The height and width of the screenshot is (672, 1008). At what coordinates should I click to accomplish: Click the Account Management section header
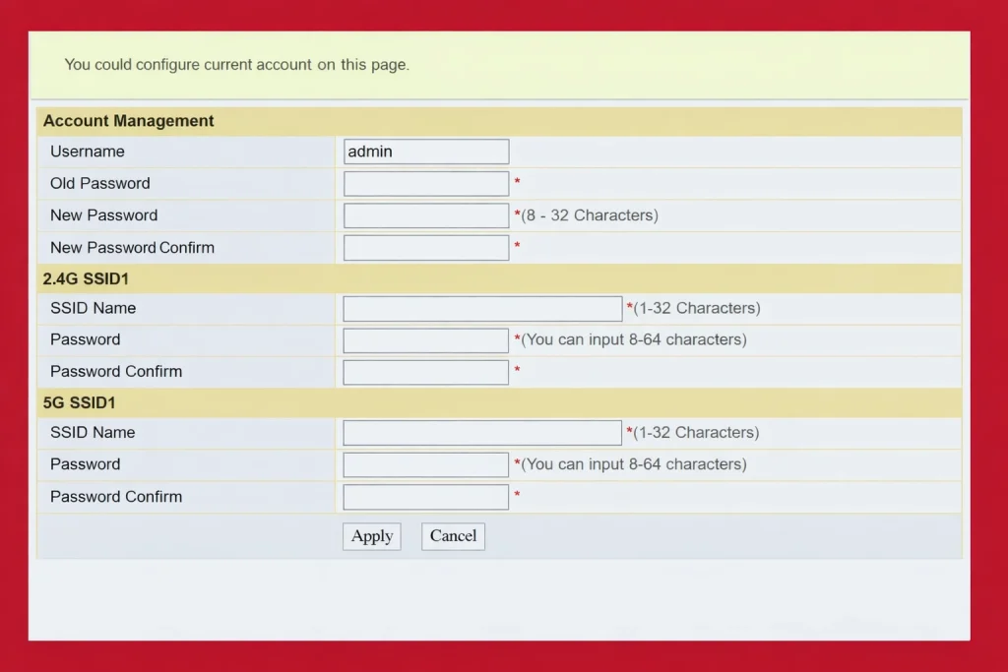click(129, 121)
